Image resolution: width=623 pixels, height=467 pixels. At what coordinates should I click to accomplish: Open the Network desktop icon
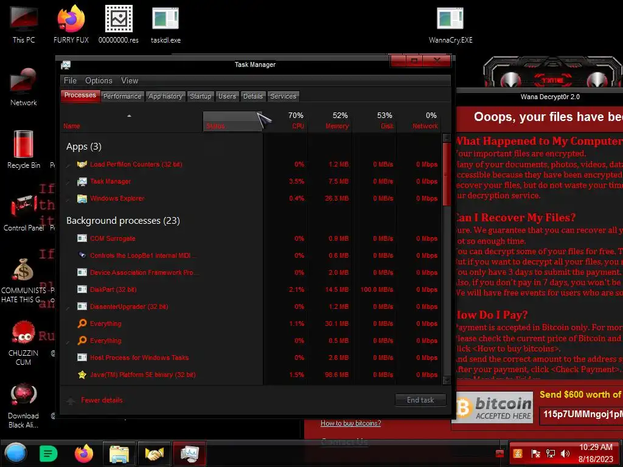24,88
